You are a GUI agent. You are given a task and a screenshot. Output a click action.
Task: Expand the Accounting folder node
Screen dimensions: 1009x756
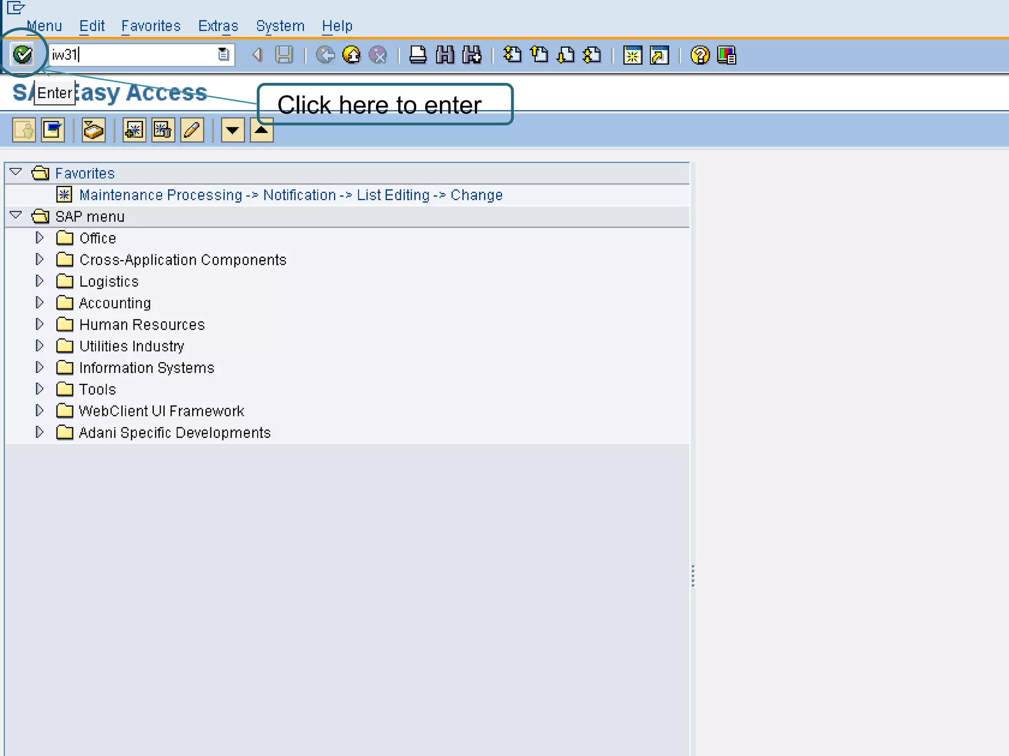(39, 303)
